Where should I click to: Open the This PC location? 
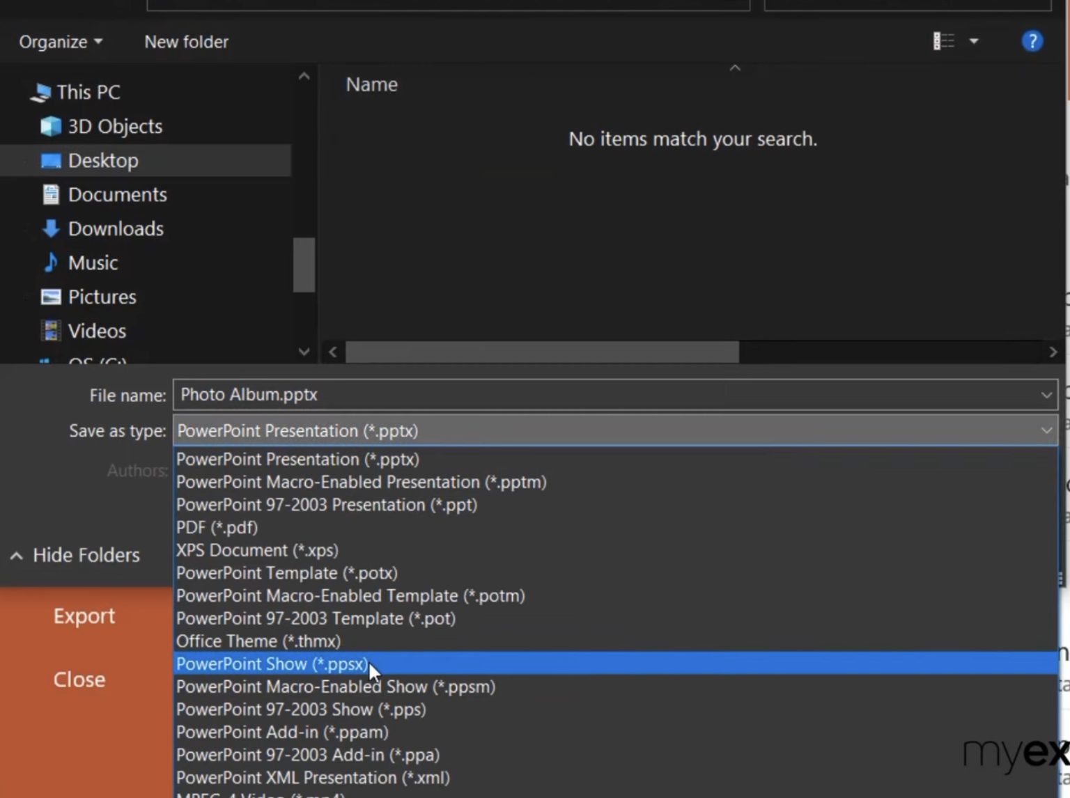tap(88, 91)
